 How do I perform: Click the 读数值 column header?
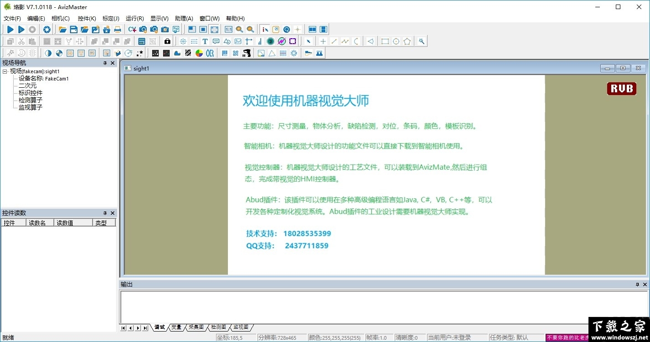click(73, 223)
